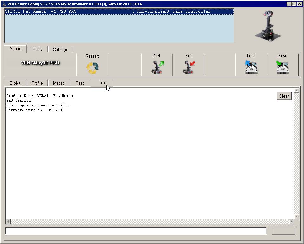Image resolution: width=304 pixels, height=244 pixels.
Task: Click the Save hard drive icon
Action: point(282,68)
